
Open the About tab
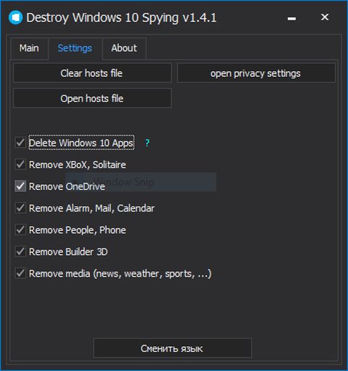tap(124, 48)
